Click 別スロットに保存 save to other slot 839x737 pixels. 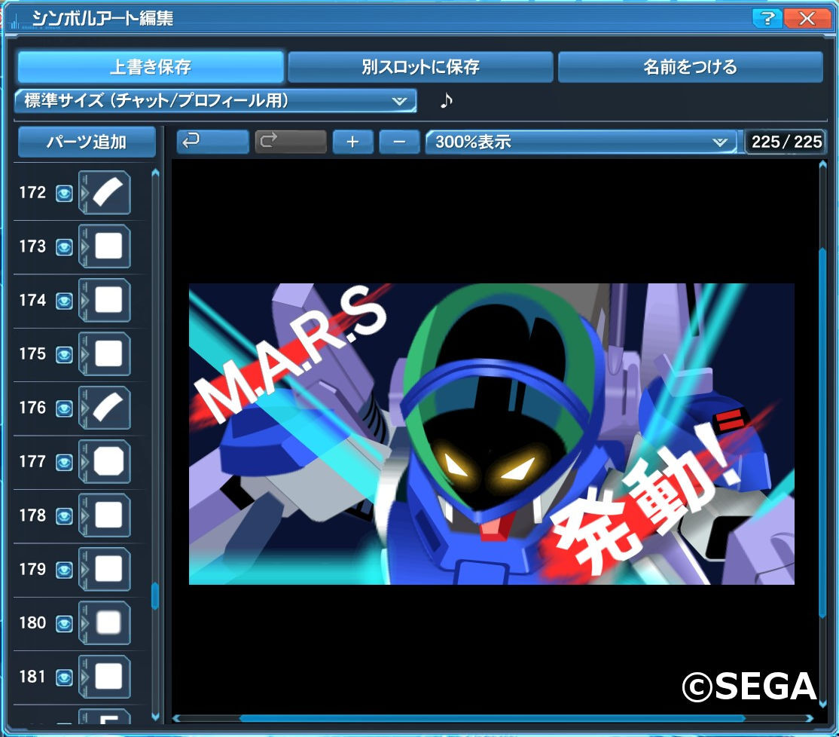pyautogui.click(x=420, y=67)
